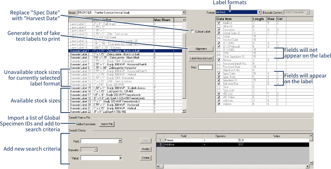Screen dimensions: 331x169
Task: Select the Barcode Label 3 row
Action: [x=125, y=58]
